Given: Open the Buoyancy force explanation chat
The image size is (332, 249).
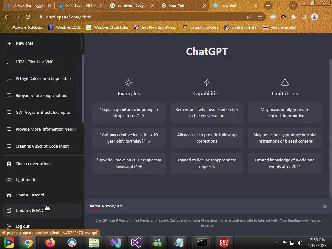Looking at the screenshot, I should click(42, 96).
